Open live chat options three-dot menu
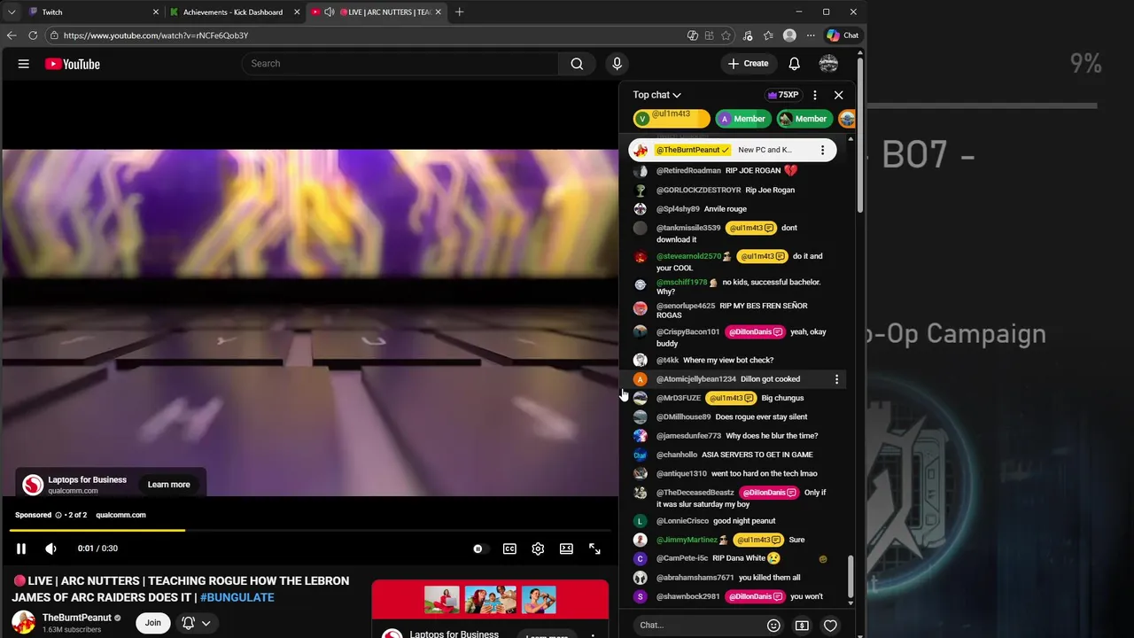 [x=815, y=95]
